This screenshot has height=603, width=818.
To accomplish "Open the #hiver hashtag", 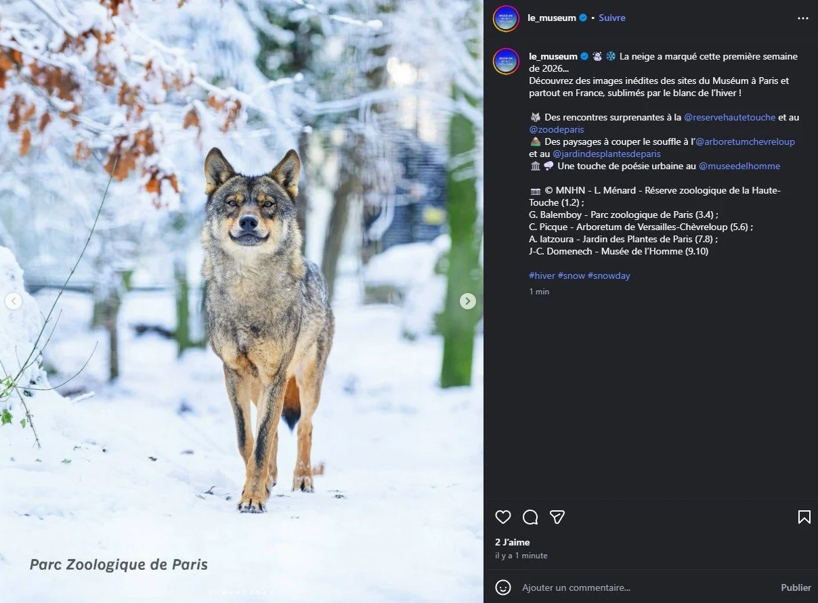I will 542,275.
